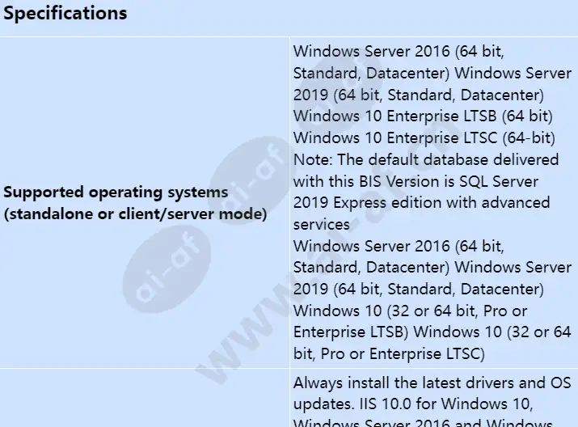Click the Specifications heading
Image resolution: width=578 pixels, height=427 pixels.
(x=66, y=14)
